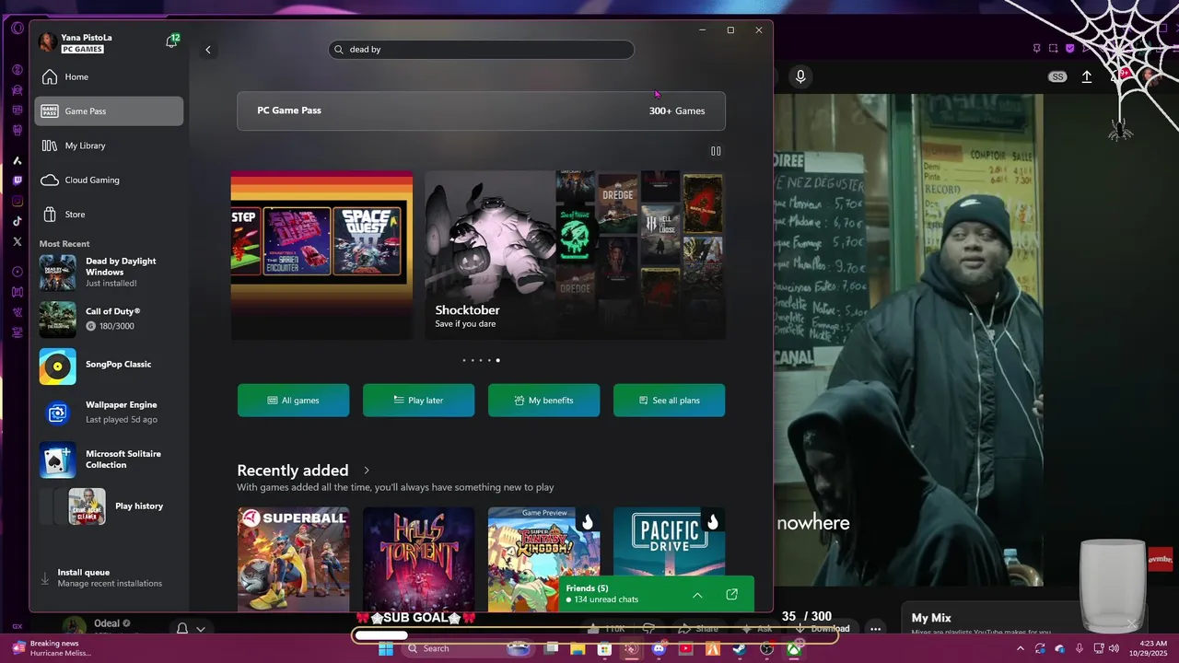Click See all plans
Image resolution: width=1179 pixels, height=663 pixels.
(x=669, y=401)
